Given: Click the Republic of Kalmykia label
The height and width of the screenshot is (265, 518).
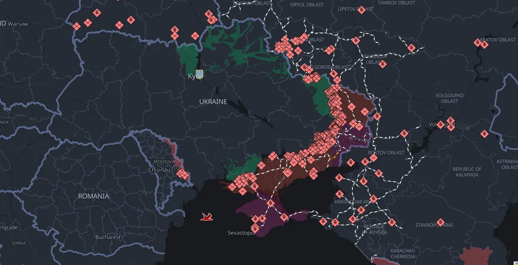Looking at the screenshot, I should click(x=467, y=172).
